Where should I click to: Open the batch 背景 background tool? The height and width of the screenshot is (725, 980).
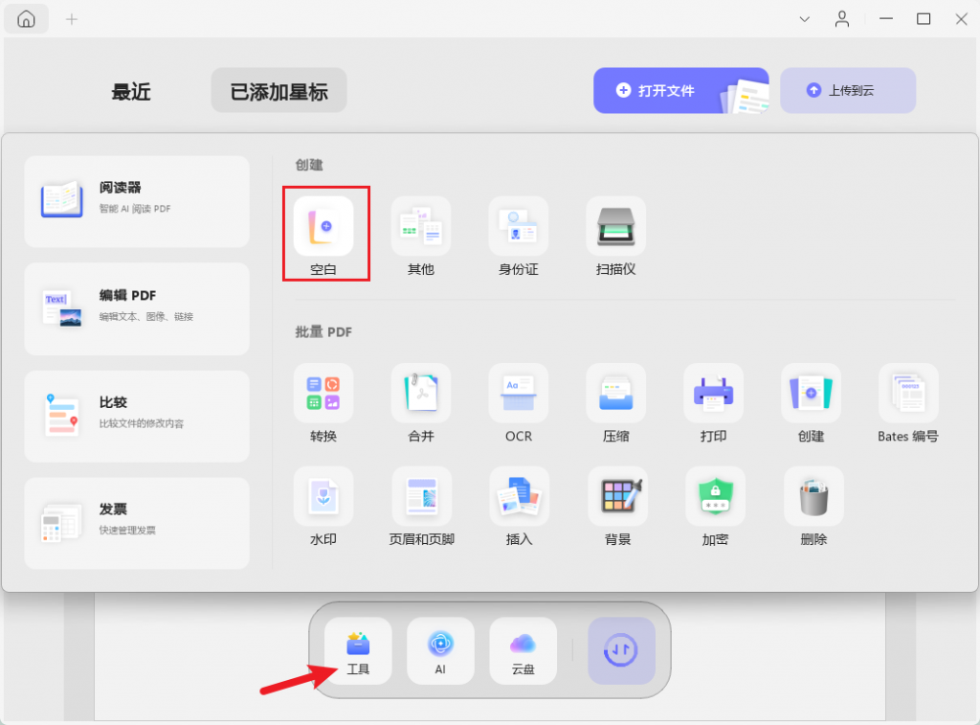618,497
